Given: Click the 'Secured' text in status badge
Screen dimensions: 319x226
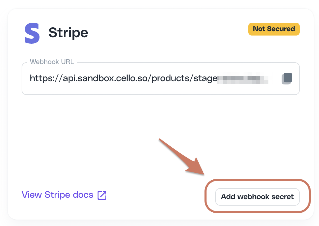Looking at the screenshot, I should (281, 29).
